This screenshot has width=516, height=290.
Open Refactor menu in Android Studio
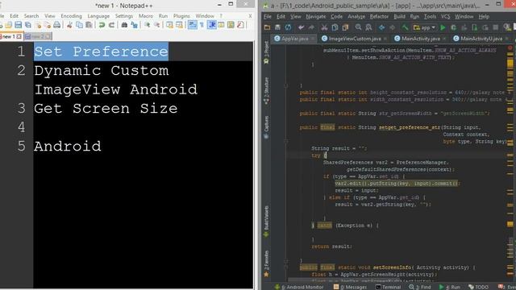(379, 16)
